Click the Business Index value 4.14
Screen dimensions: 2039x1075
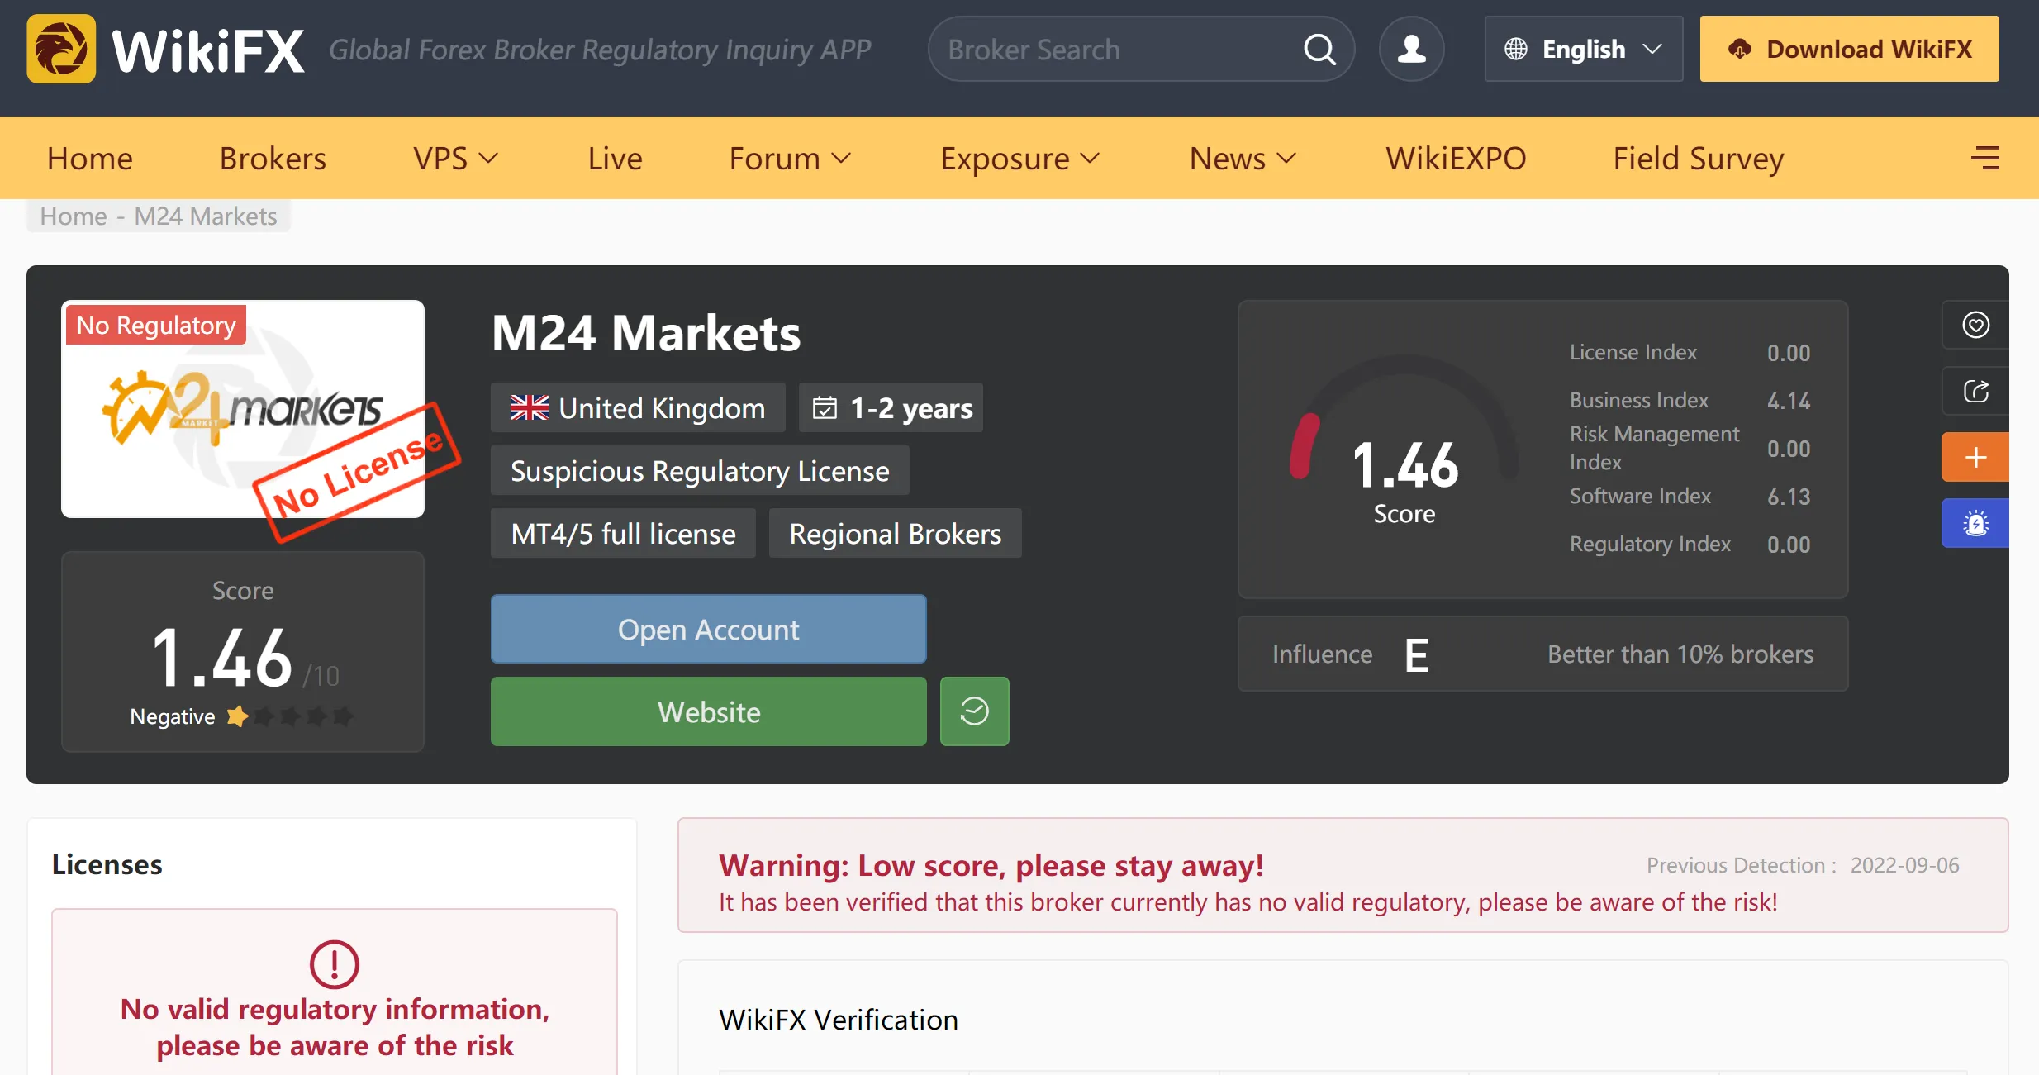pyautogui.click(x=1789, y=401)
